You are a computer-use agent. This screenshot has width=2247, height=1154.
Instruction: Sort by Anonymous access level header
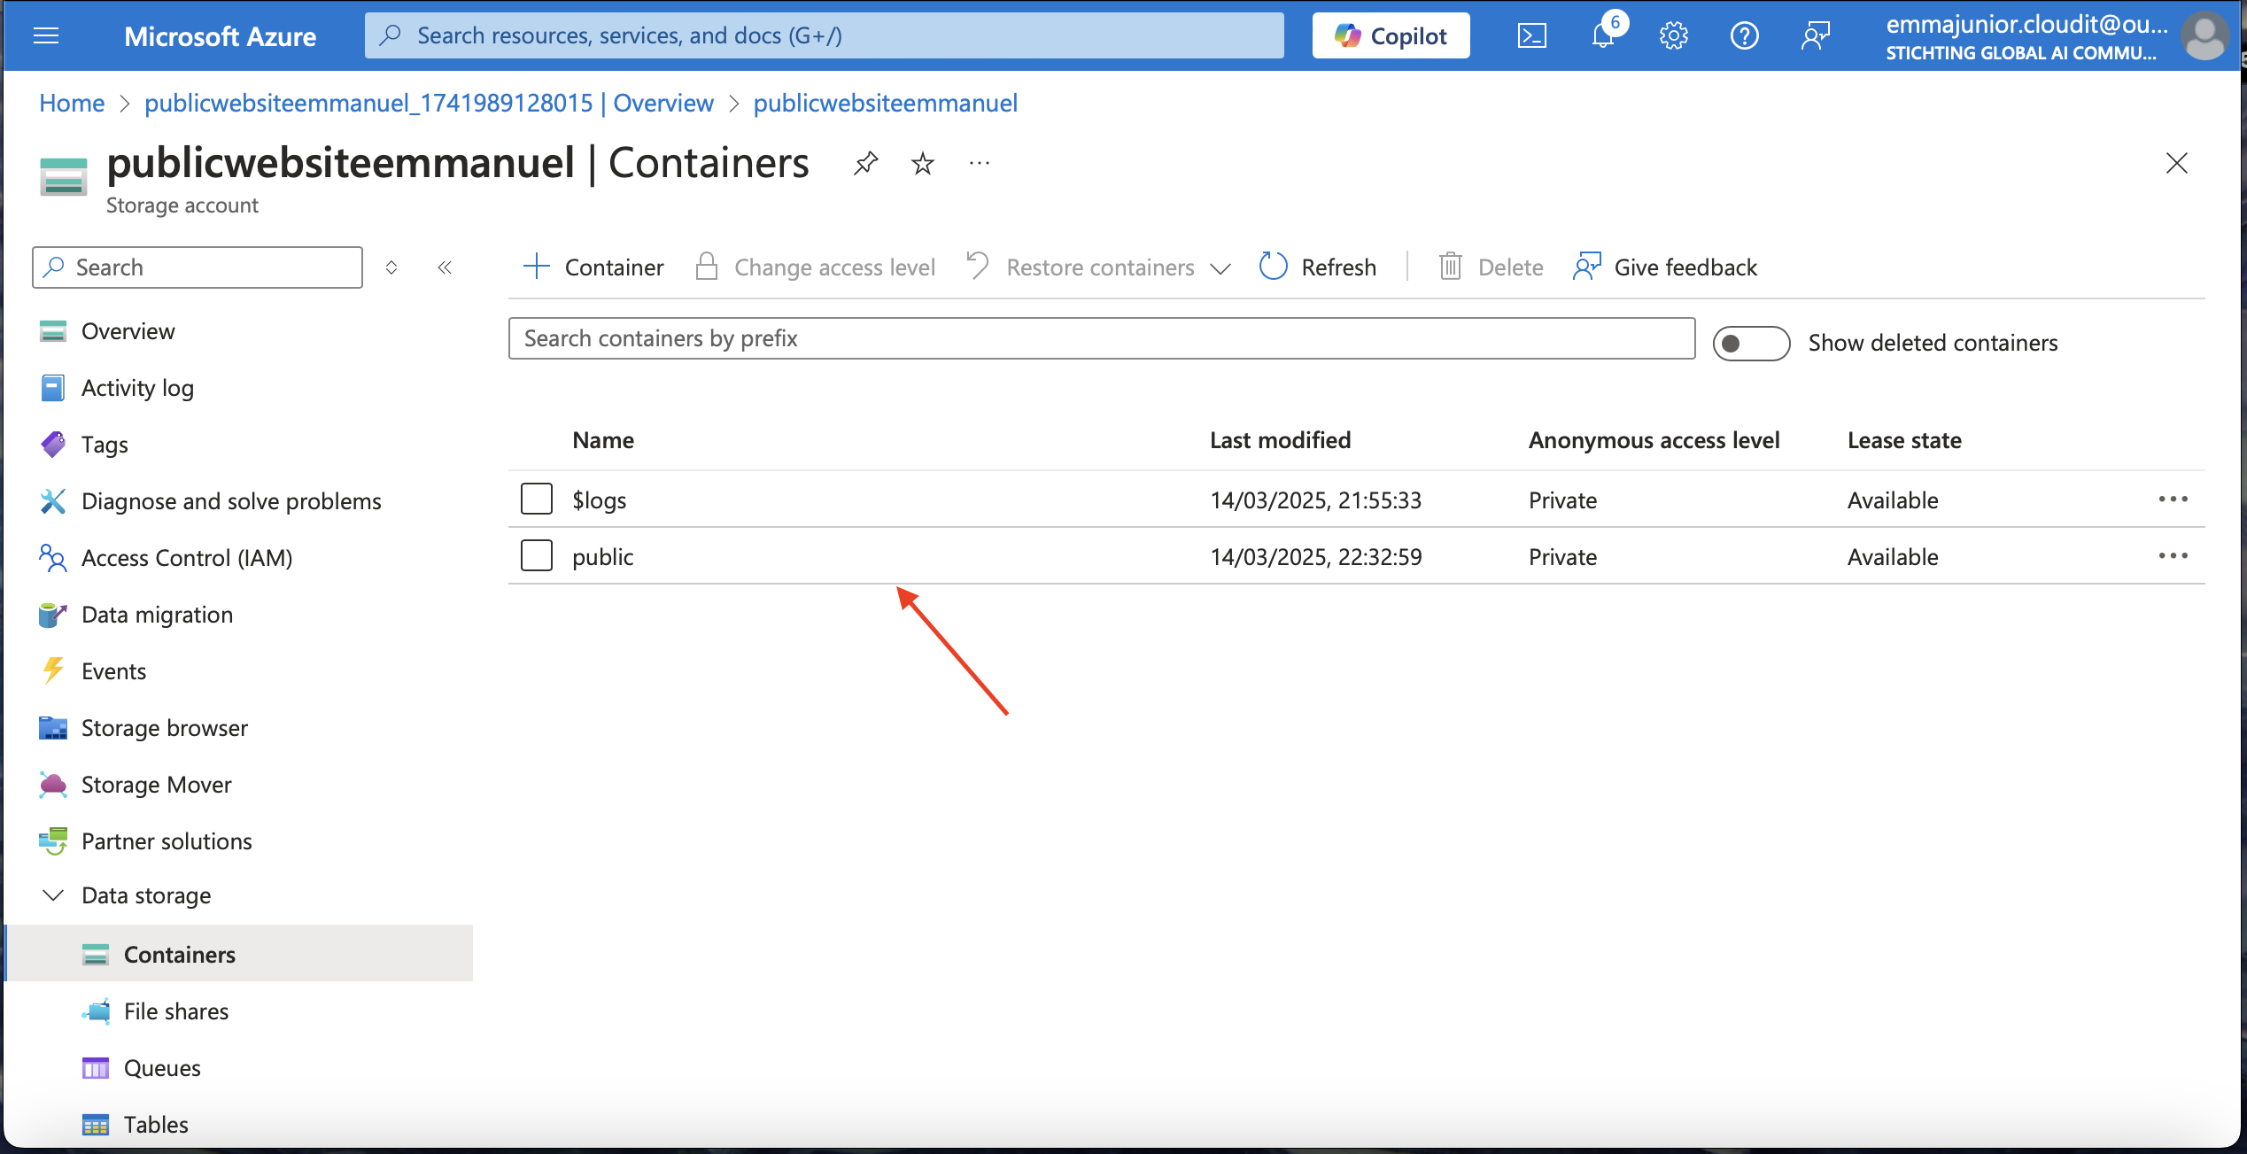(1654, 440)
